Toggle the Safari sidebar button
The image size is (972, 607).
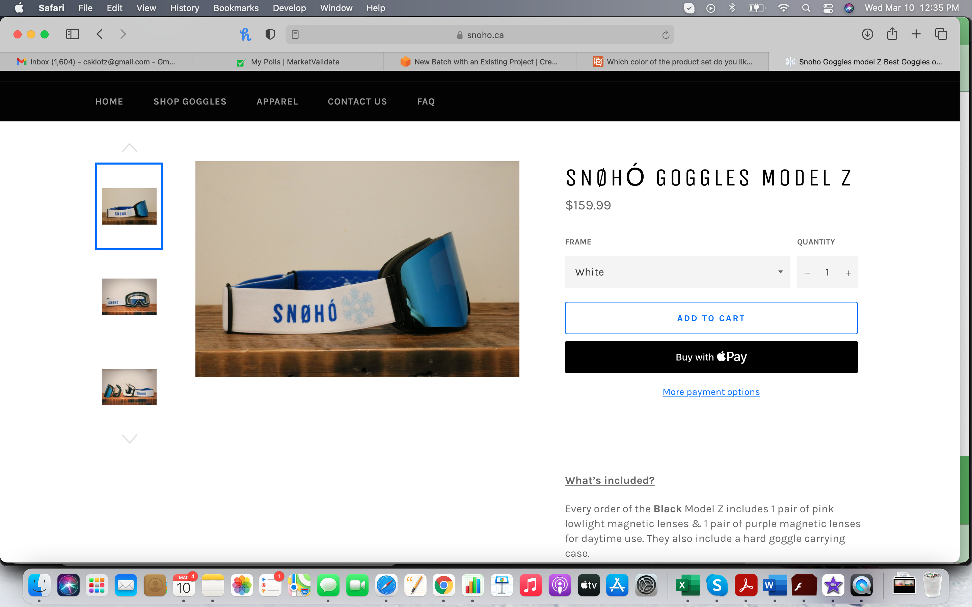tap(72, 34)
